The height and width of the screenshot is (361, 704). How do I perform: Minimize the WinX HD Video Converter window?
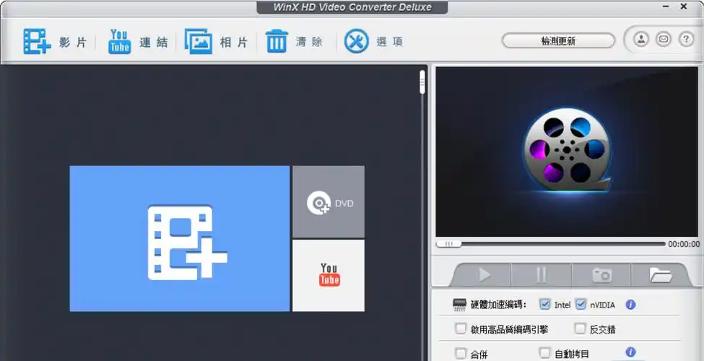666,6
